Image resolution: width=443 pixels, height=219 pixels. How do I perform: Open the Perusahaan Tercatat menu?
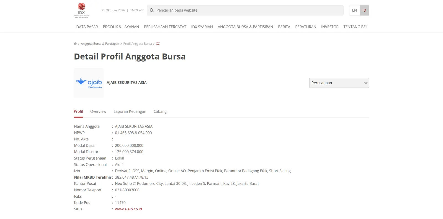[x=165, y=27]
